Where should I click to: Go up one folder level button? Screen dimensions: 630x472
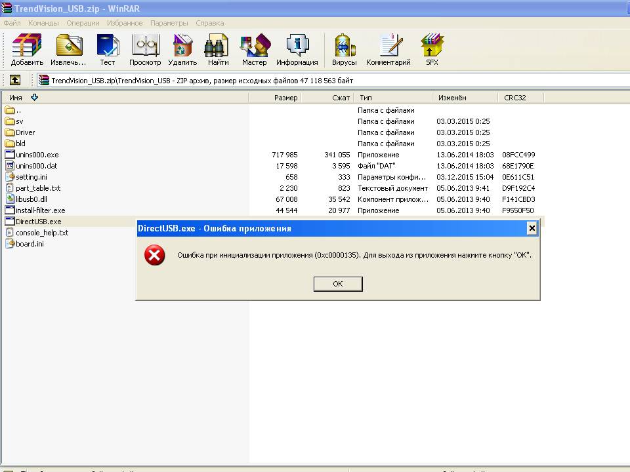point(14,80)
